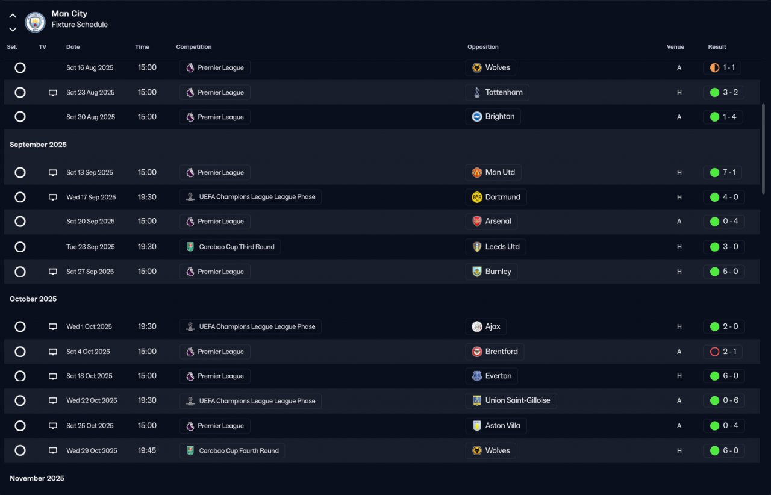Screen dimensions: 771x495
Task: Click the Wolves crest in the 16 Aug fixture
Action: (x=477, y=68)
